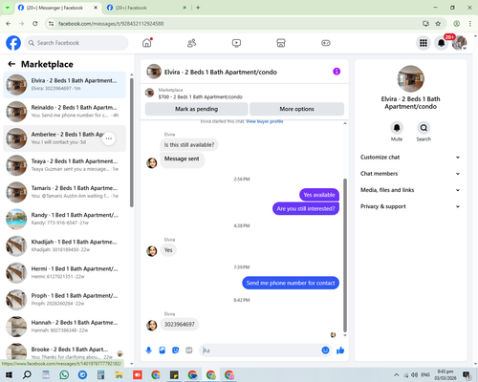This screenshot has height=382, width=478.
Task: Open Khadijah conversation in list
Action: 64,245
